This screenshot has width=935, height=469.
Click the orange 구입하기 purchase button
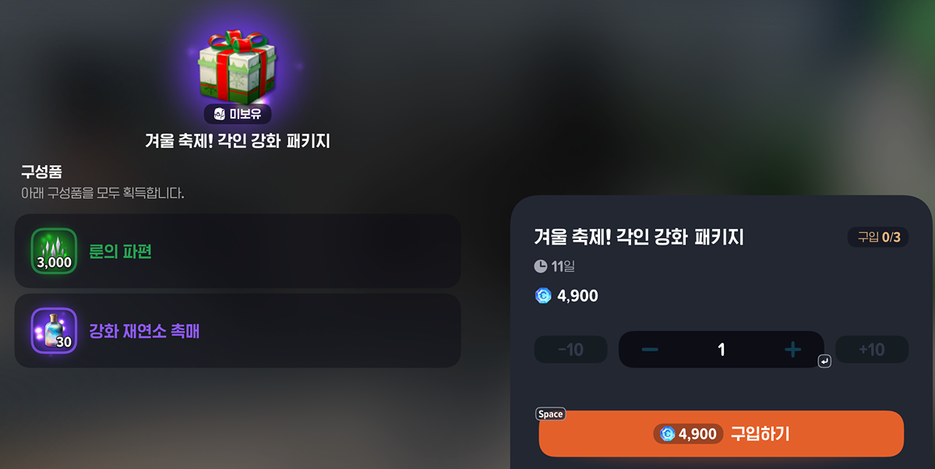pyautogui.click(x=721, y=434)
